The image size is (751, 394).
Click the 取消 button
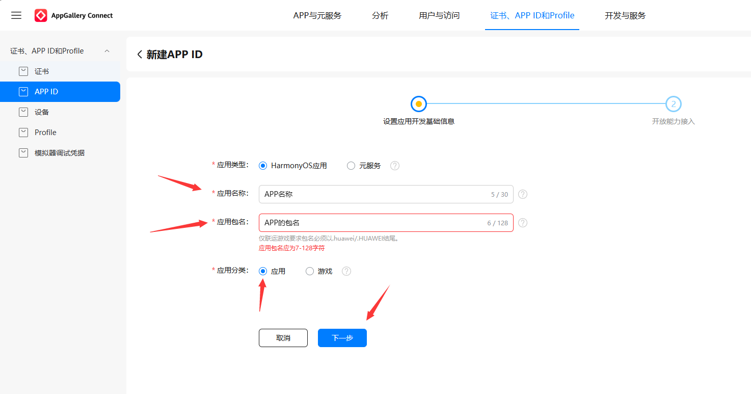pyautogui.click(x=283, y=338)
